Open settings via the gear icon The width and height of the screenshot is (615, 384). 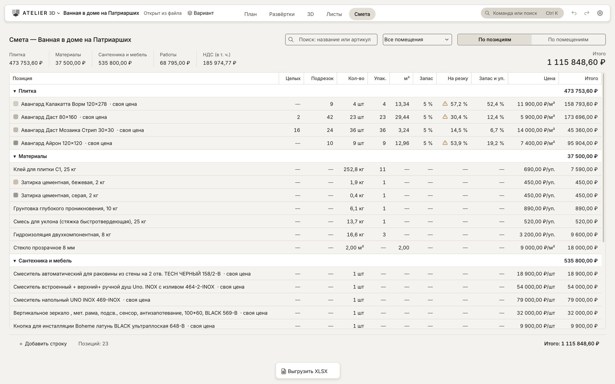(x=600, y=13)
